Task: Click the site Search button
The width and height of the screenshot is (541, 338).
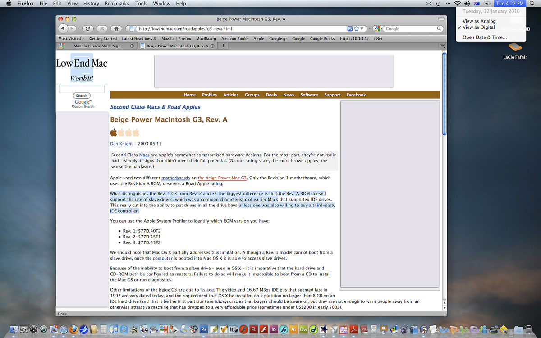Action: coord(82,96)
